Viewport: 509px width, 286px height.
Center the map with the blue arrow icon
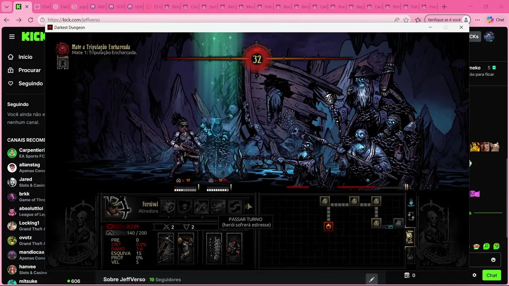411,203
